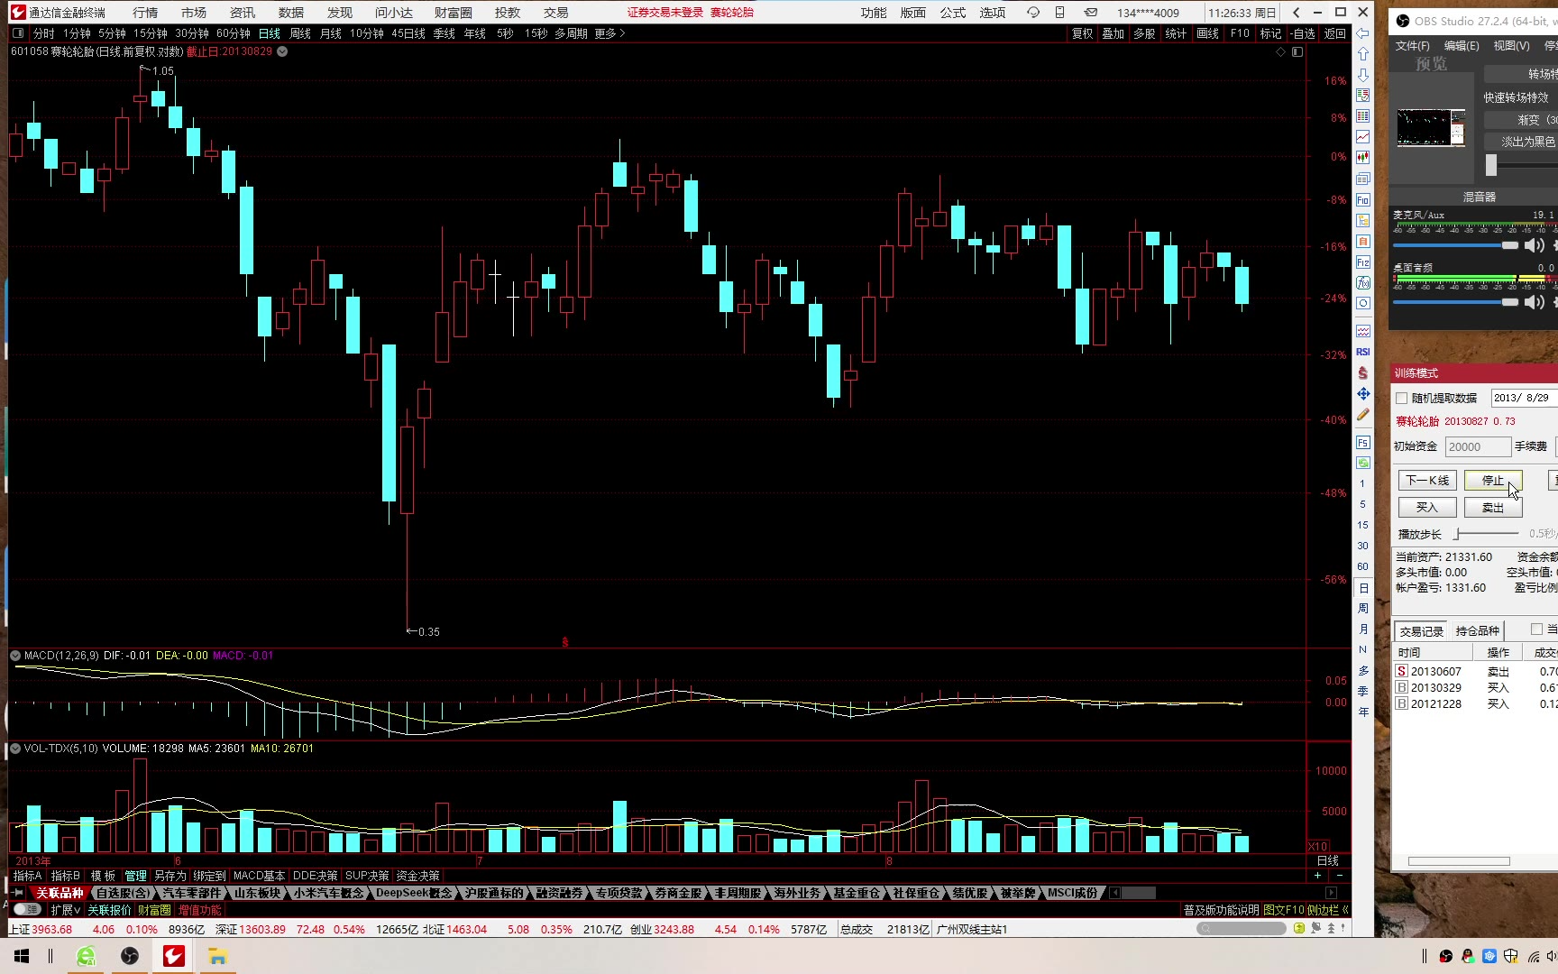This screenshot has height=974, width=1558.
Task: Click the down arrow icon in right sidebar
Action: tap(1363, 75)
